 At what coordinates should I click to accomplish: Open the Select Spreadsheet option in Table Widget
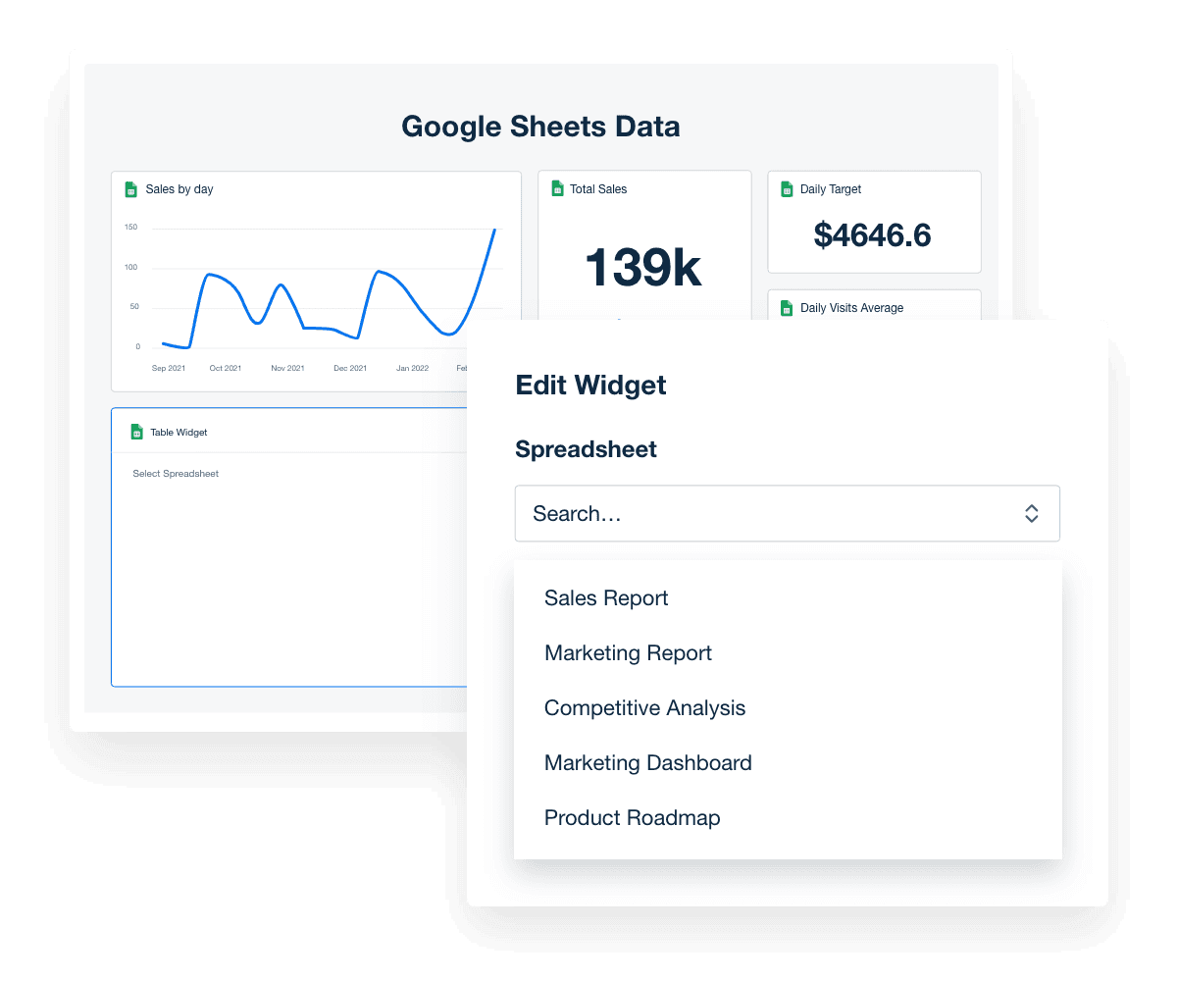click(175, 474)
